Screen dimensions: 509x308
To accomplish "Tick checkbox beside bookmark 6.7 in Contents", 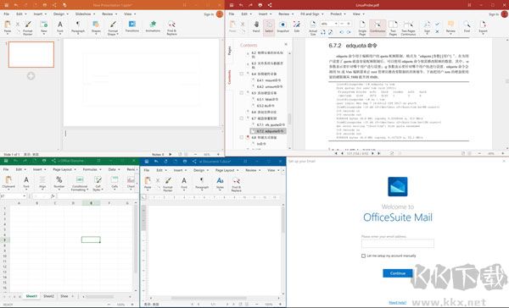I will pyautogui.click(x=242, y=118).
